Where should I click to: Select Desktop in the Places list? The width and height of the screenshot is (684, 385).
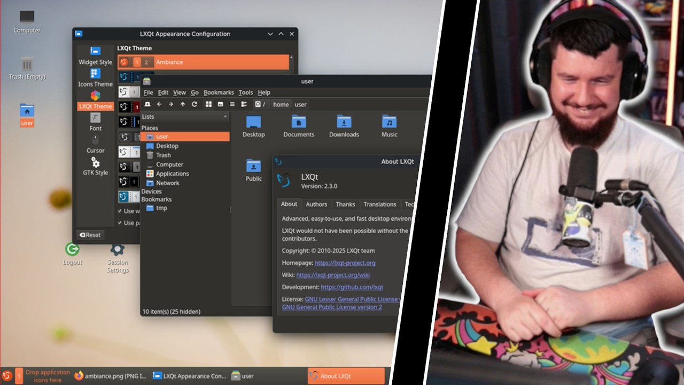[185, 146]
